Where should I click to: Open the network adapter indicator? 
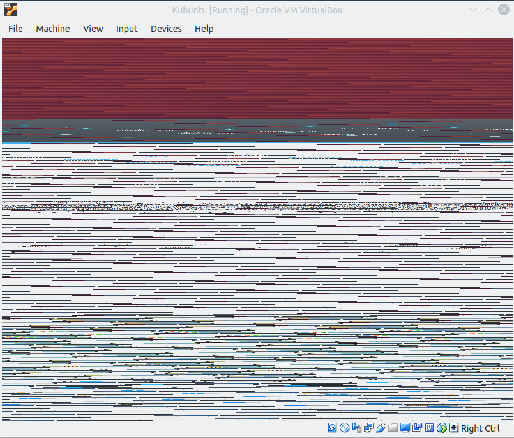pos(369,428)
